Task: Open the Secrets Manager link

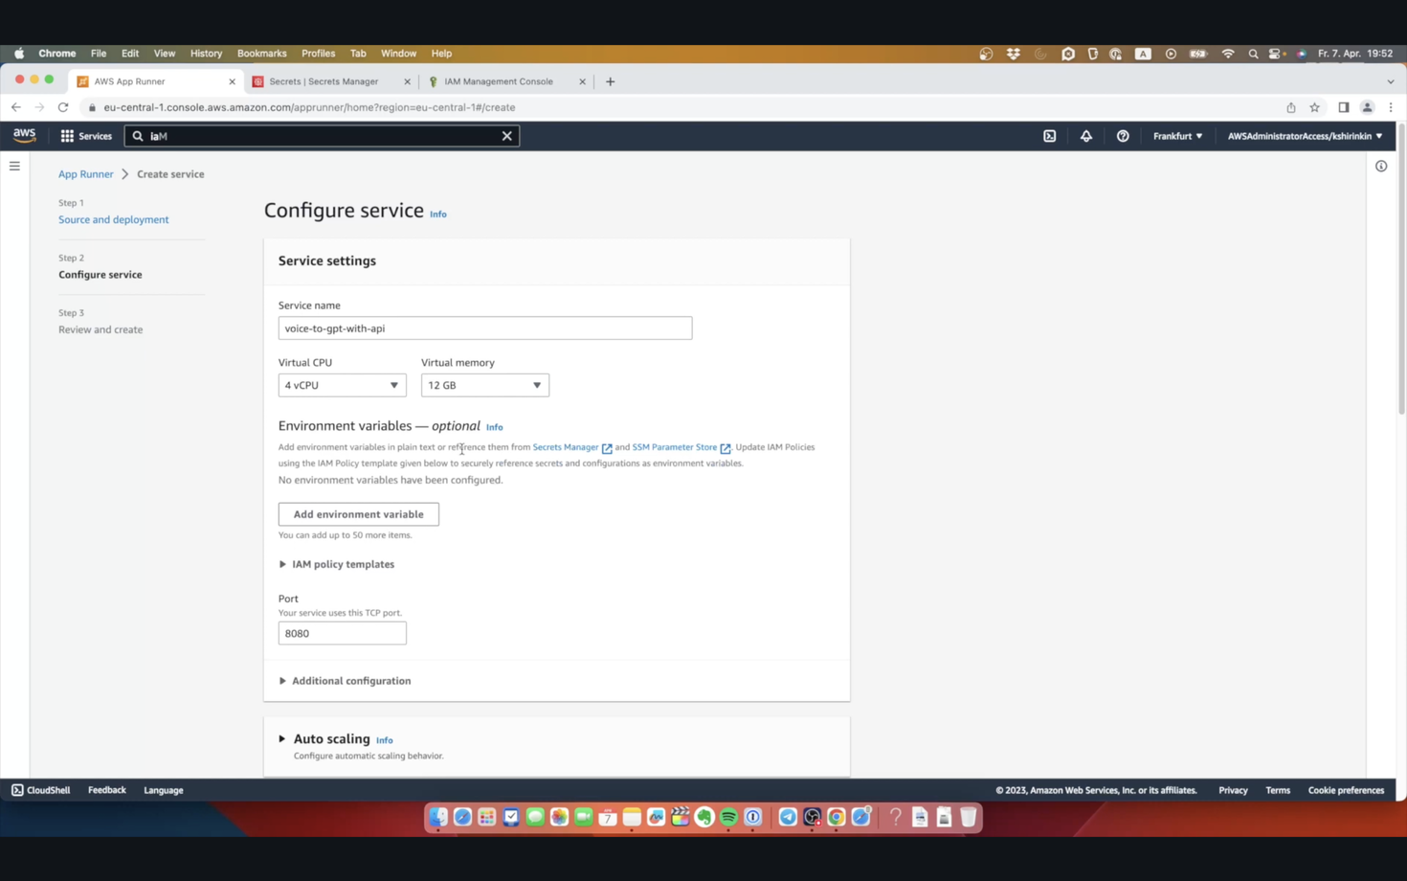Action: click(x=572, y=447)
